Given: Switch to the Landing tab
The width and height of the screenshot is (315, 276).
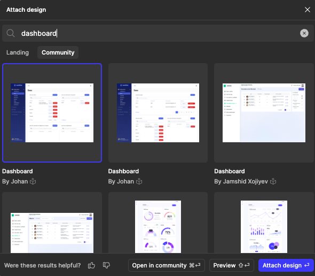Looking at the screenshot, I should [18, 52].
